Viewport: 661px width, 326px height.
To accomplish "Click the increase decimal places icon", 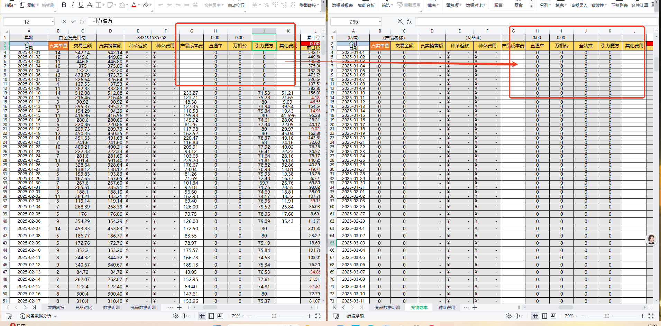I will tap(284, 5).
